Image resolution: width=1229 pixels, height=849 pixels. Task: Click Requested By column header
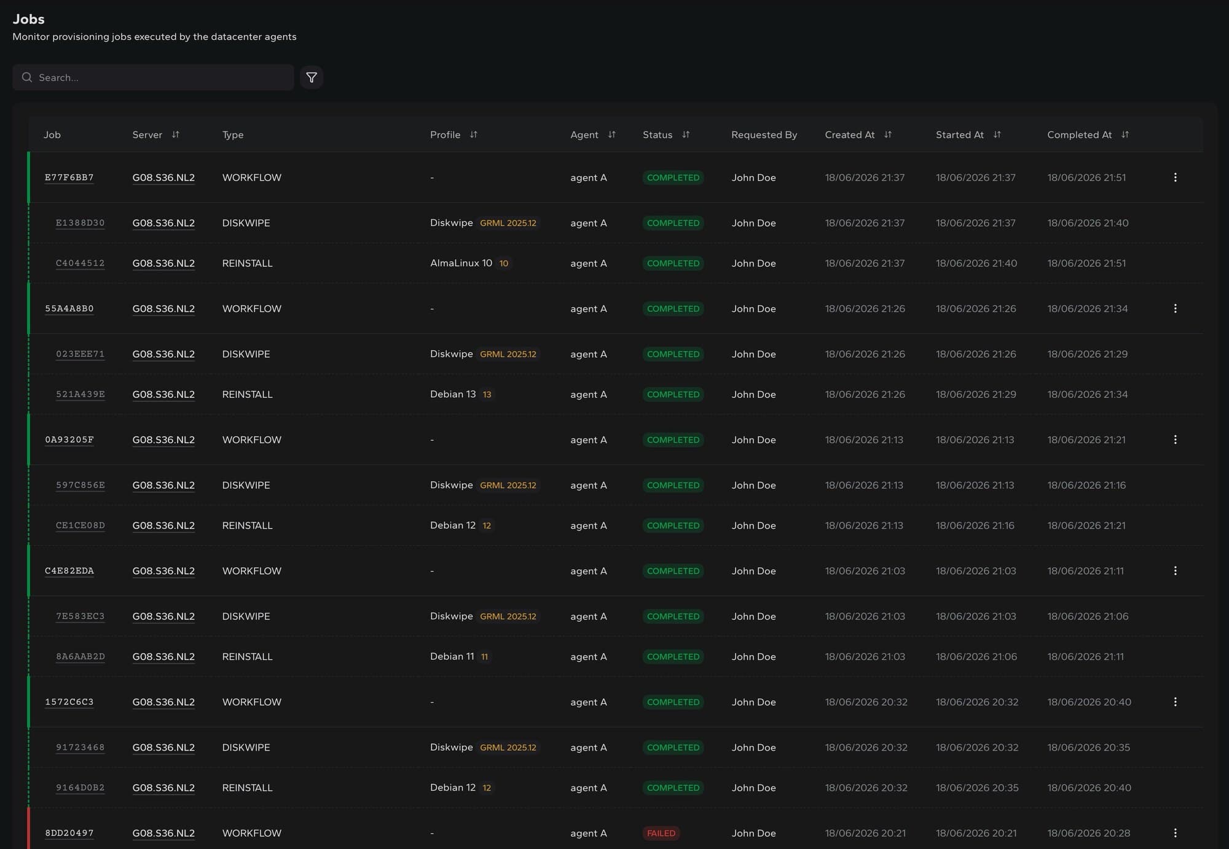[764, 134]
